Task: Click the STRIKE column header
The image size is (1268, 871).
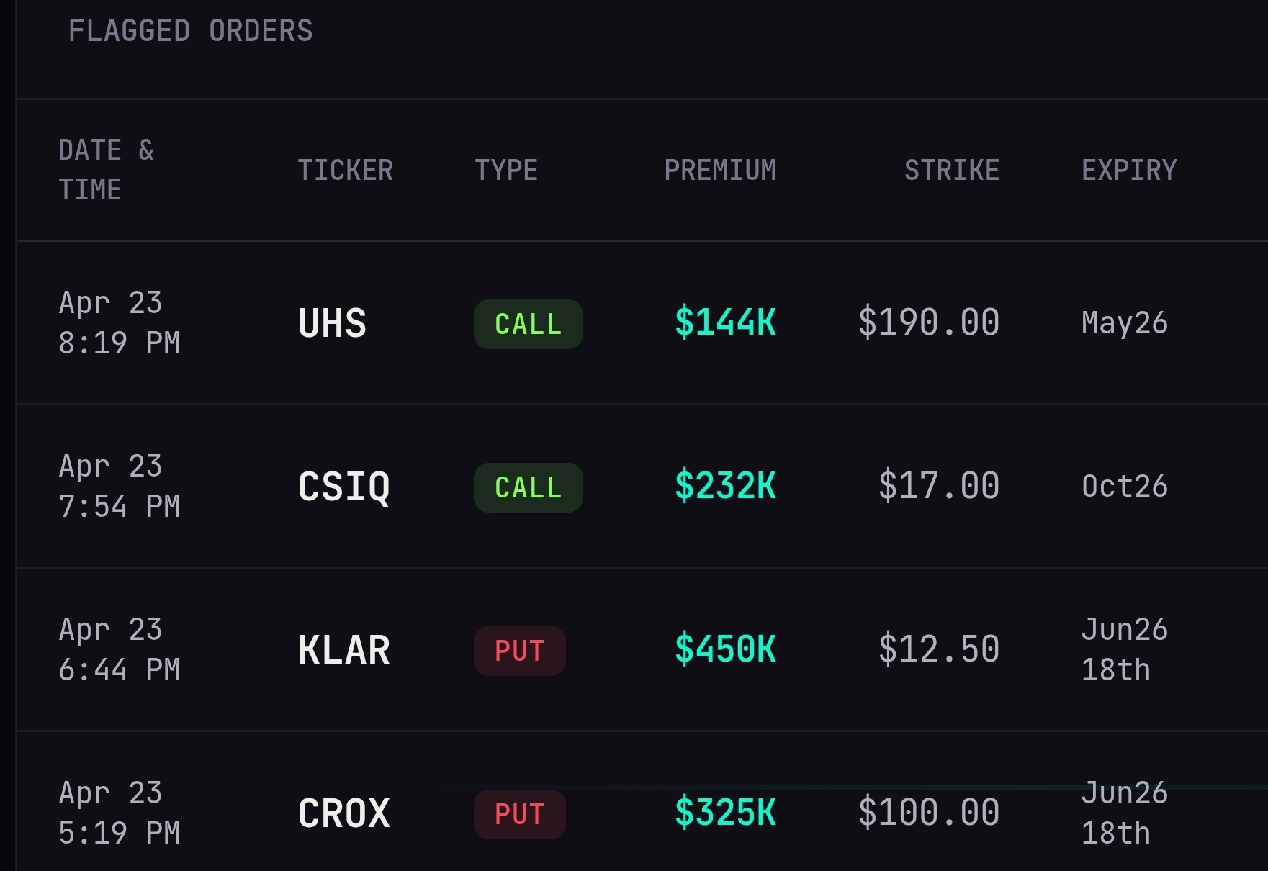Action: pos(952,171)
